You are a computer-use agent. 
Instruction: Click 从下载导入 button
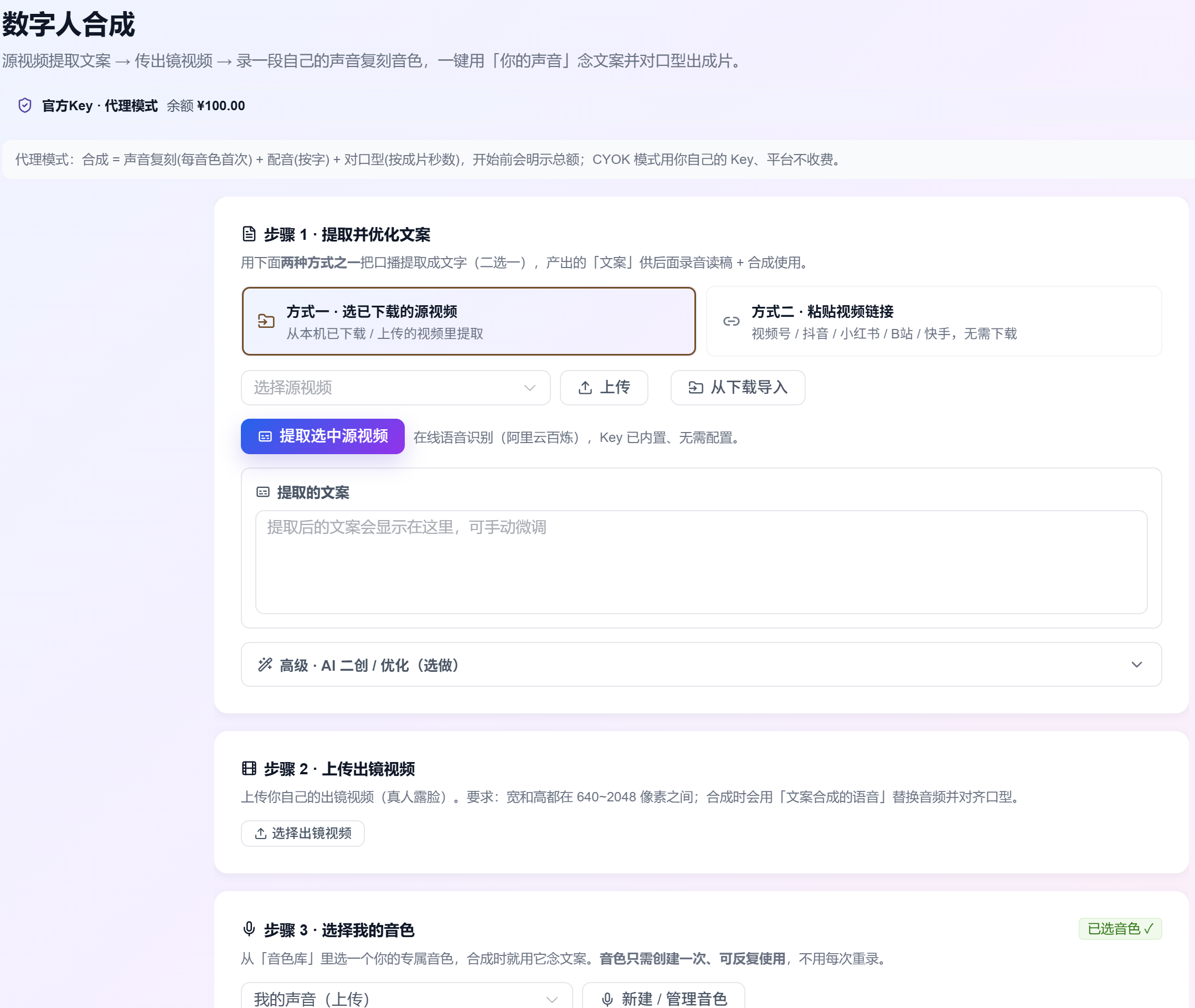(738, 388)
